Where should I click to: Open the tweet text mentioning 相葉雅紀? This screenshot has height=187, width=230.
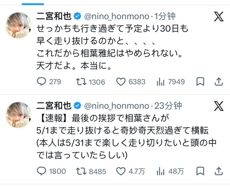[112, 47]
